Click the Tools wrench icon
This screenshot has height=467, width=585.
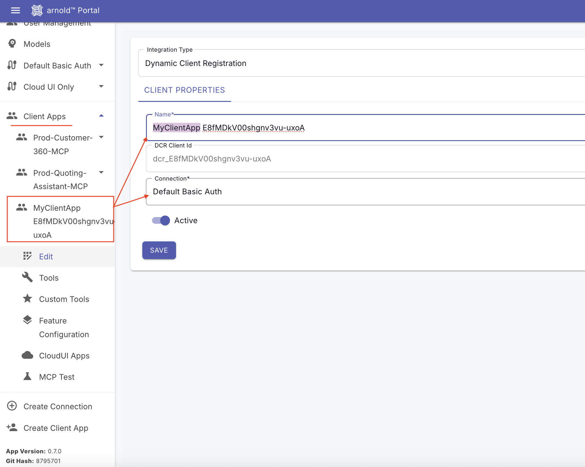pos(27,277)
